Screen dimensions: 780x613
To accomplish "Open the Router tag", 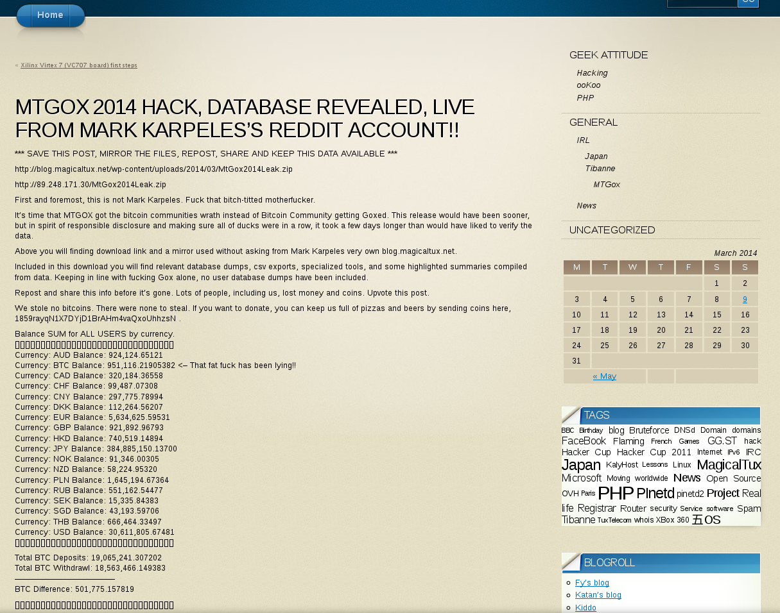I will 633,508.
